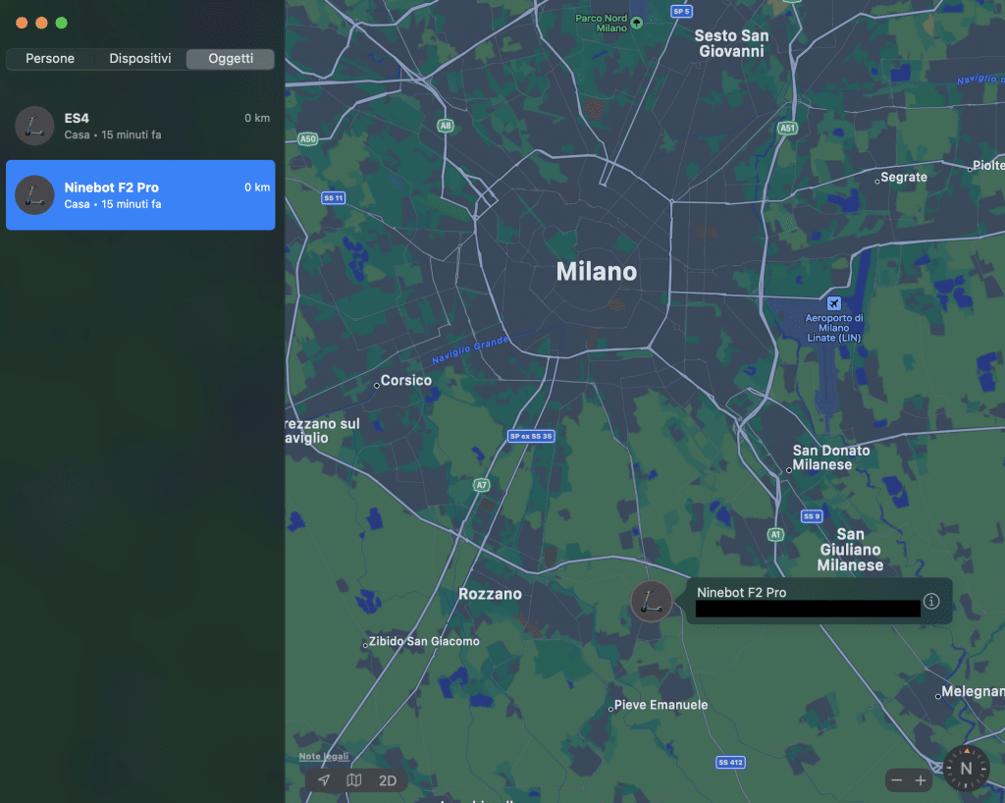This screenshot has height=803, width=1005.
Task: Open the Note legali link
Action: coord(324,756)
